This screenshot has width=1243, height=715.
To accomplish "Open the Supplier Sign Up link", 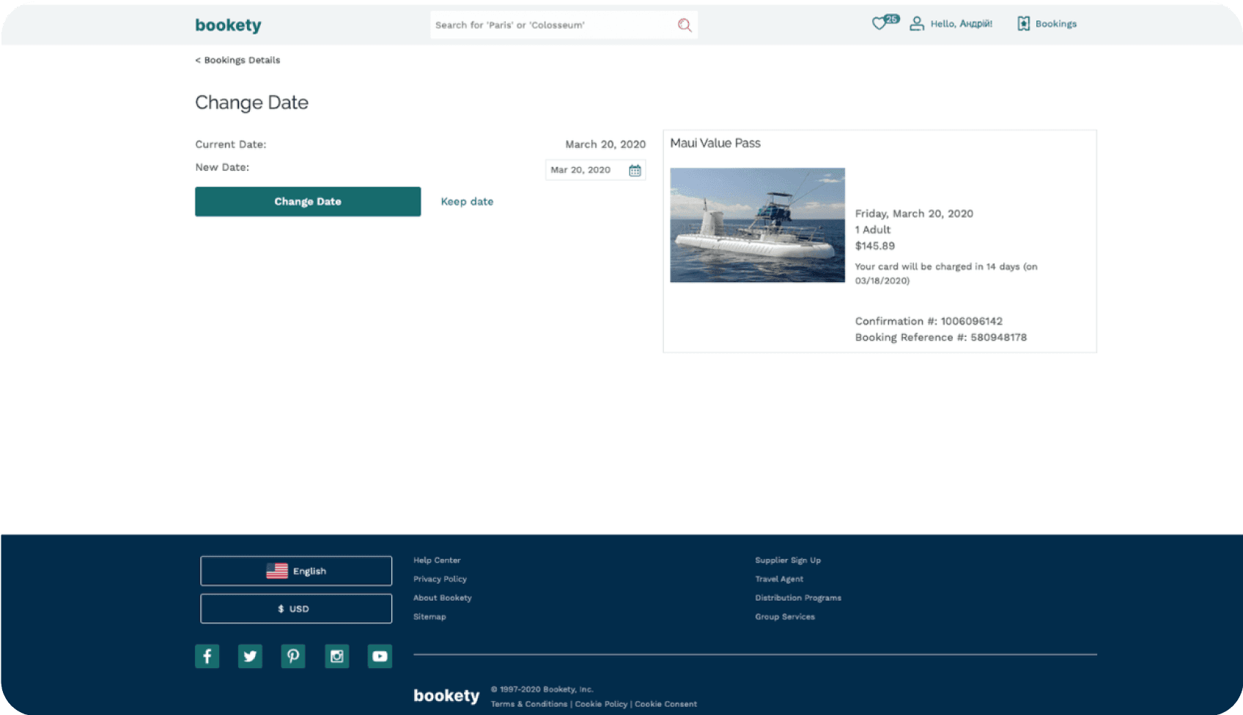I will (x=788, y=560).
